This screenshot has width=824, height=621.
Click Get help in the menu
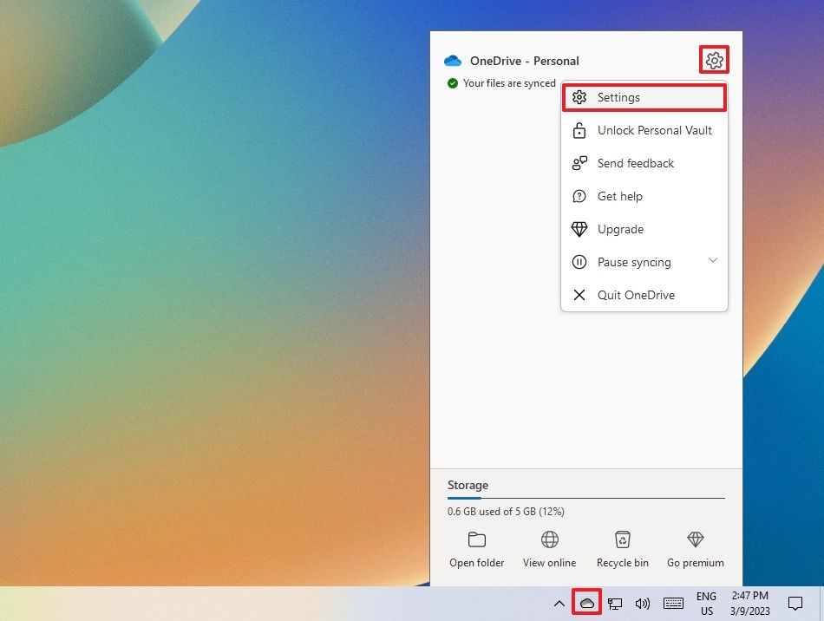coord(619,196)
